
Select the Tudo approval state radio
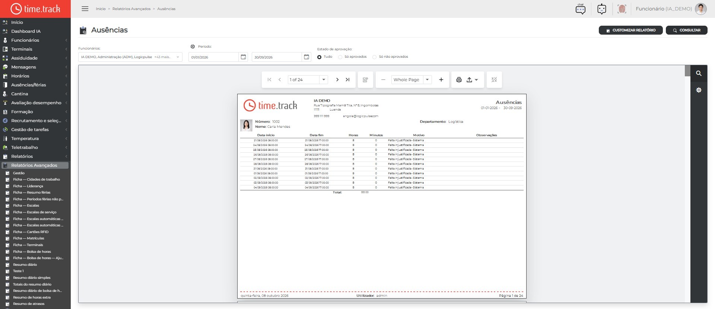(x=319, y=57)
